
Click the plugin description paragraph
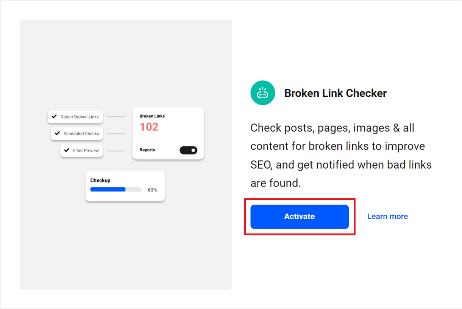click(x=341, y=155)
